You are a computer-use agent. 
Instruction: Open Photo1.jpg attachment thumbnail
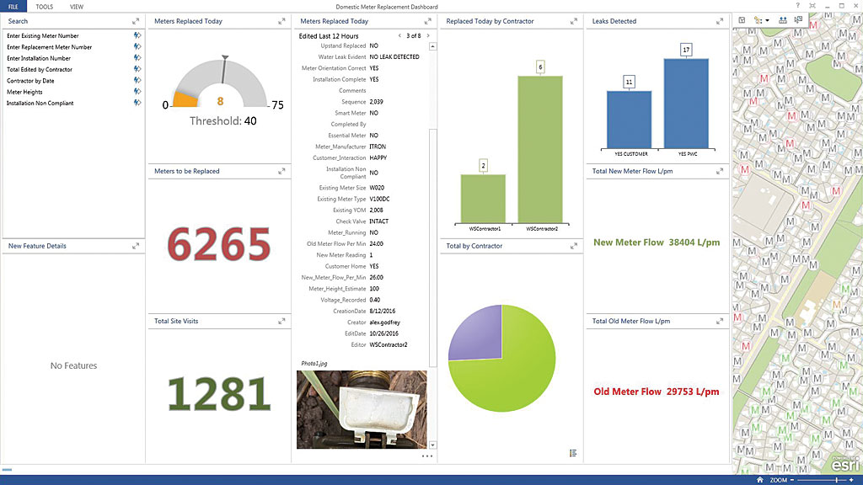362,409
